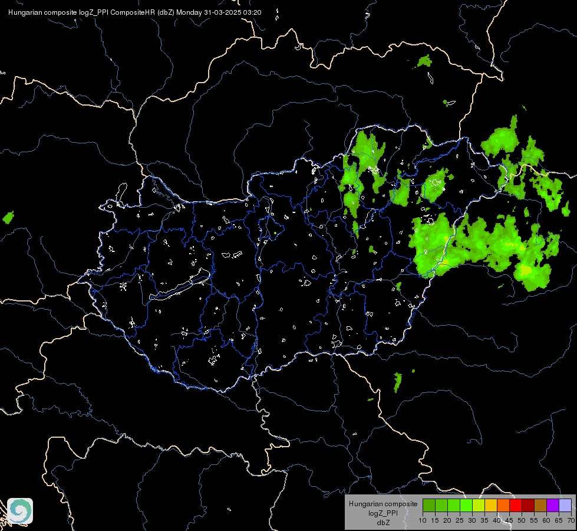Select the 35-40 dBZ yellow swatch

pyautogui.click(x=491, y=505)
